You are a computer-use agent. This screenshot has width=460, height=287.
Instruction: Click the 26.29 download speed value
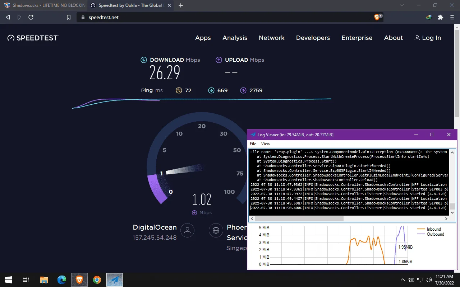(x=165, y=73)
